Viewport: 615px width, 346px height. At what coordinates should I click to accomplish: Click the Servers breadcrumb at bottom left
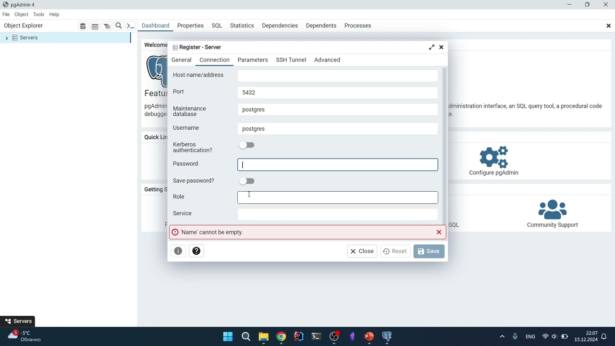click(x=18, y=321)
